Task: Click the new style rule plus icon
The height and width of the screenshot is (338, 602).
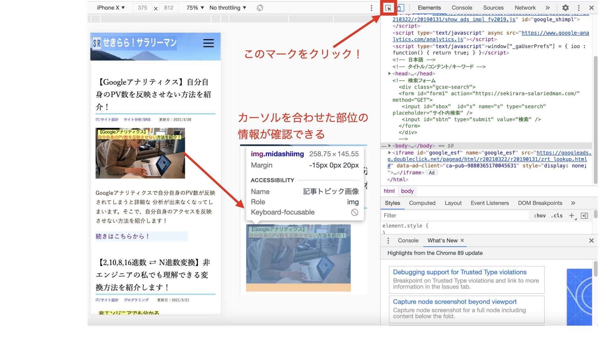Action: point(572,216)
